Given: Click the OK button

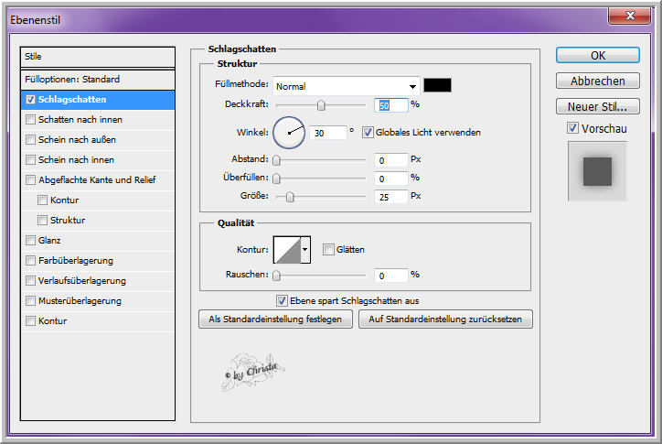Looking at the screenshot, I should pyautogui.click(x=597, y=56).
